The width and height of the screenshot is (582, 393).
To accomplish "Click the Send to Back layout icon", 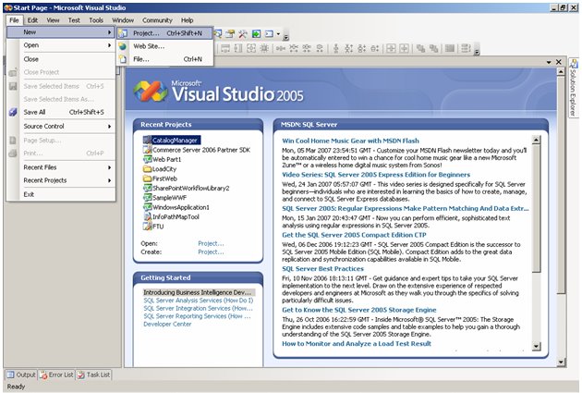I will (433, 48).
